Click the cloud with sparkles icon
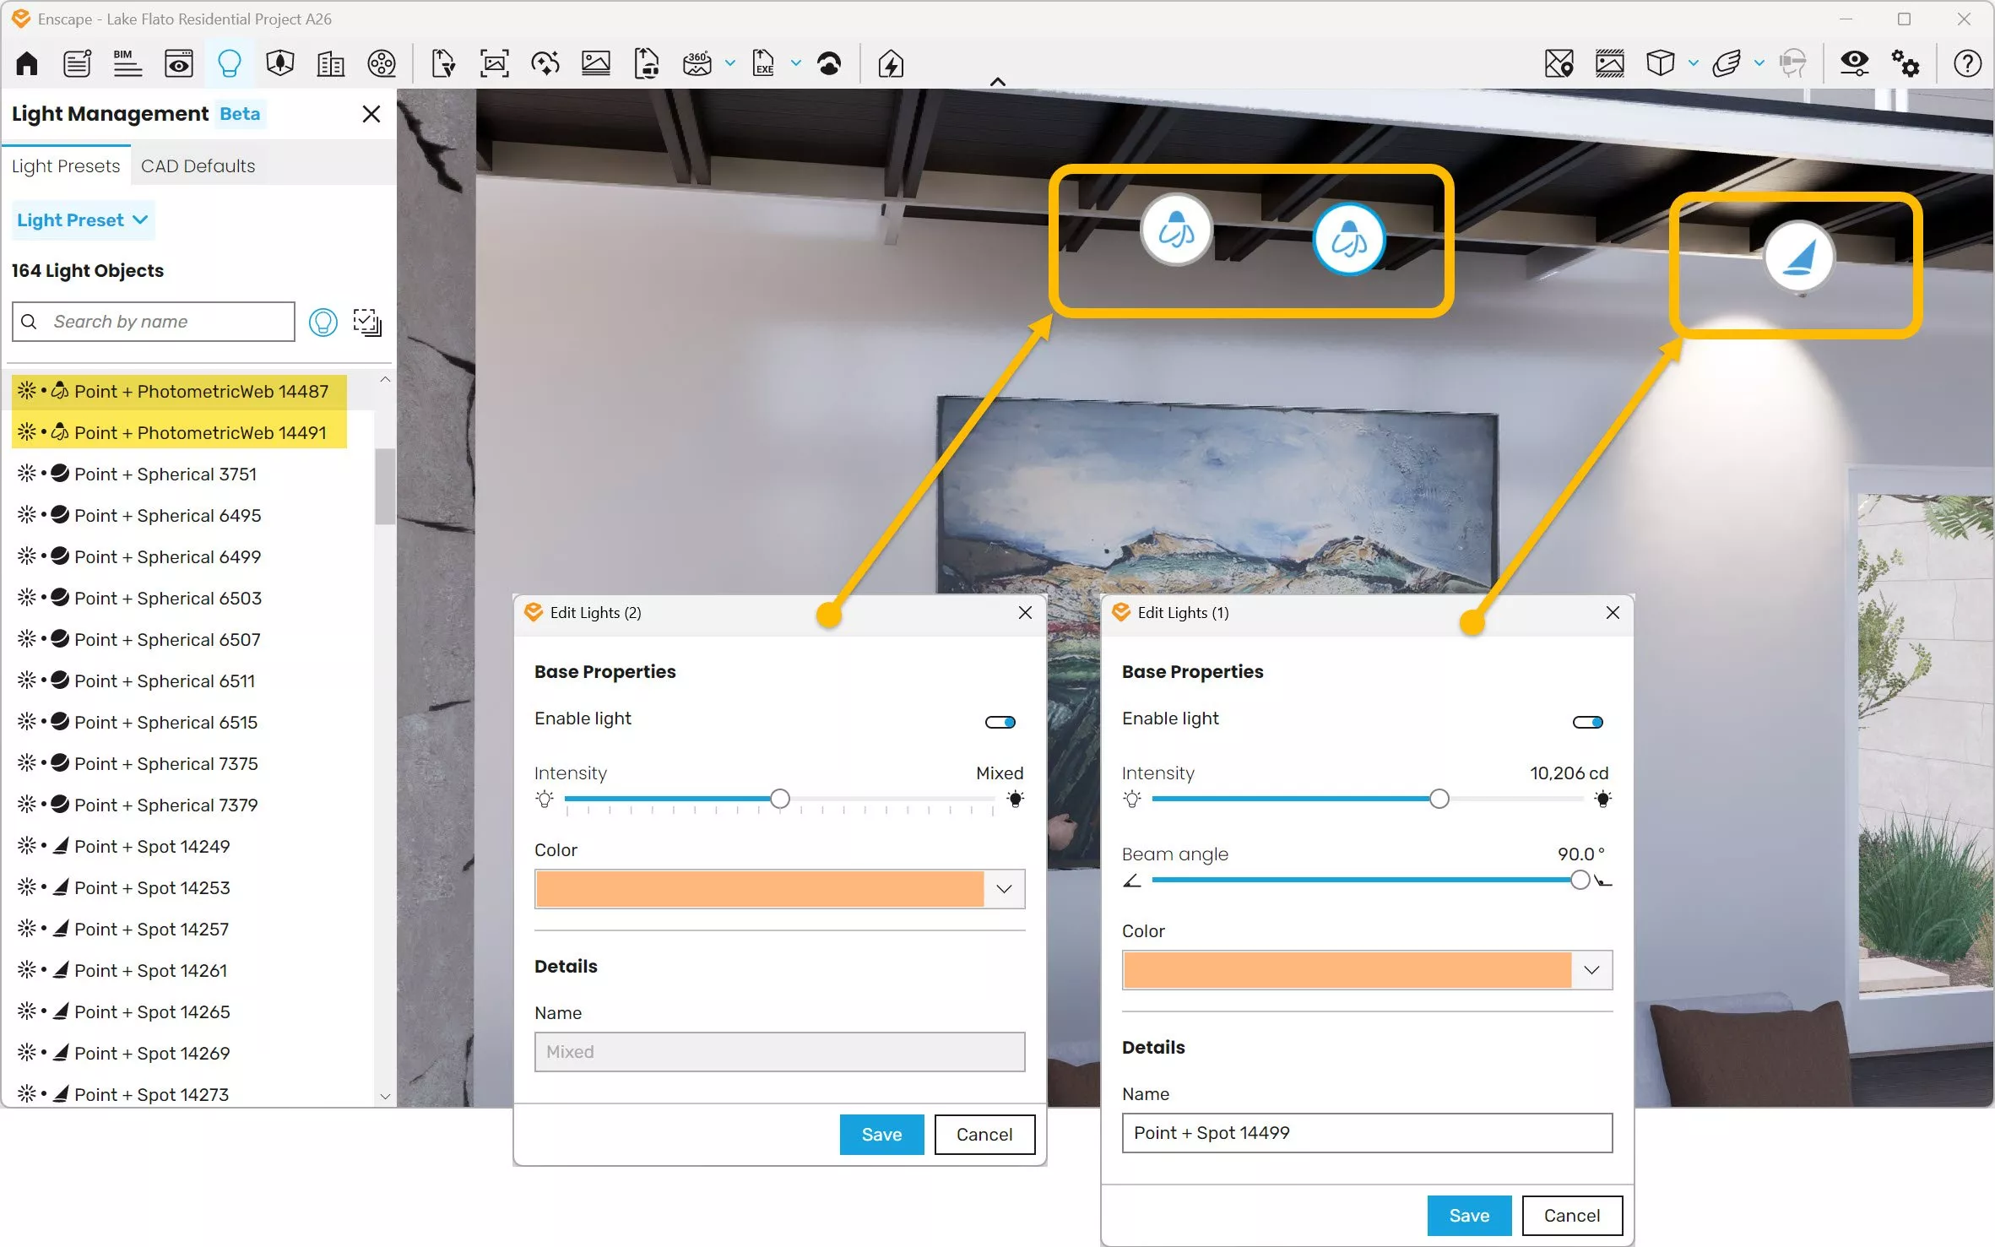The width and height of the screenshot is (1995, 1247). pos(545,63)
